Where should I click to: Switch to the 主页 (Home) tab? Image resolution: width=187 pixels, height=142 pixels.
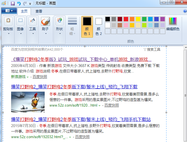[24, 11]
